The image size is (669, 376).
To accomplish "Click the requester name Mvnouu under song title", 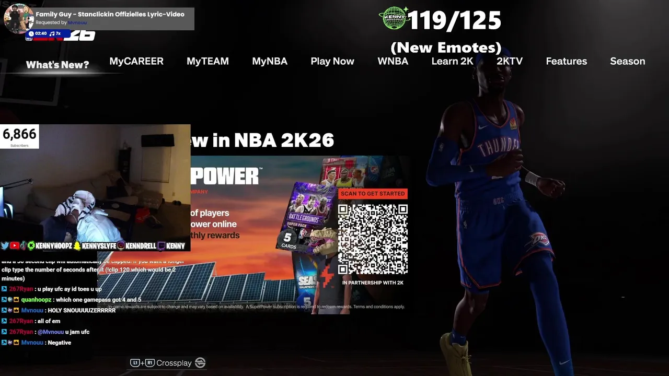I will 77,22.
